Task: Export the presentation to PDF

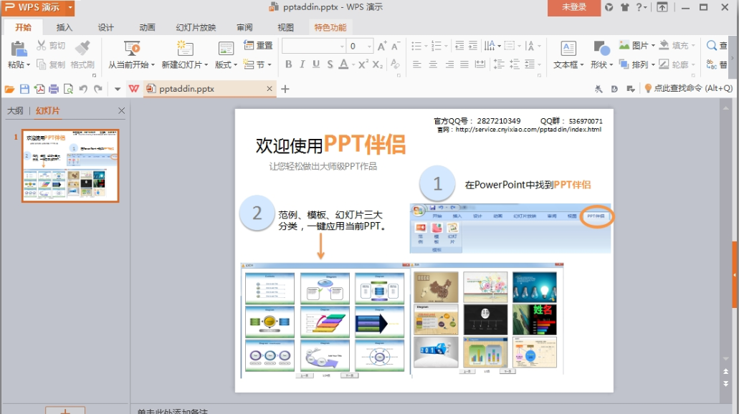Action: pos(39,89)
